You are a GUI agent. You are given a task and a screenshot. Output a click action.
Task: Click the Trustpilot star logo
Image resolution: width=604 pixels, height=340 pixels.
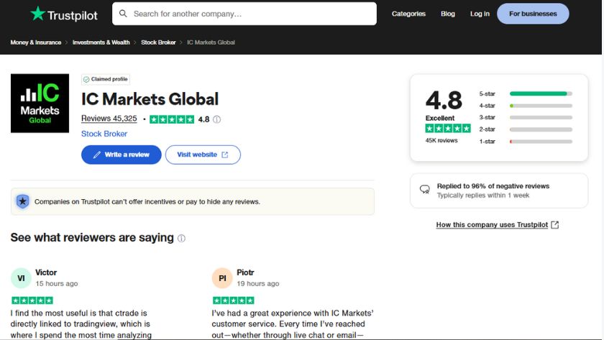click(x=37, y=14)
